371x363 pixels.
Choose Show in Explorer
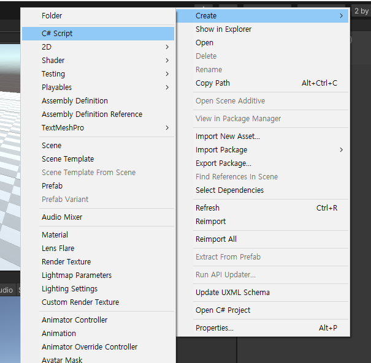click(262, 29)
